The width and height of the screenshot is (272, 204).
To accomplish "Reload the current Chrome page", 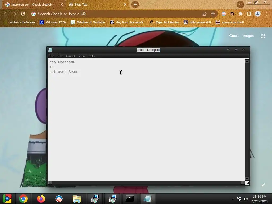I will pos(23,14).
